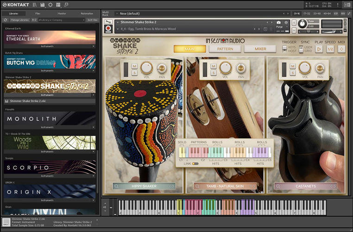Solo the Hippy Shaker channel
Image resolution: width=353 pixels, height=232 pixels.
coord(134,72)
